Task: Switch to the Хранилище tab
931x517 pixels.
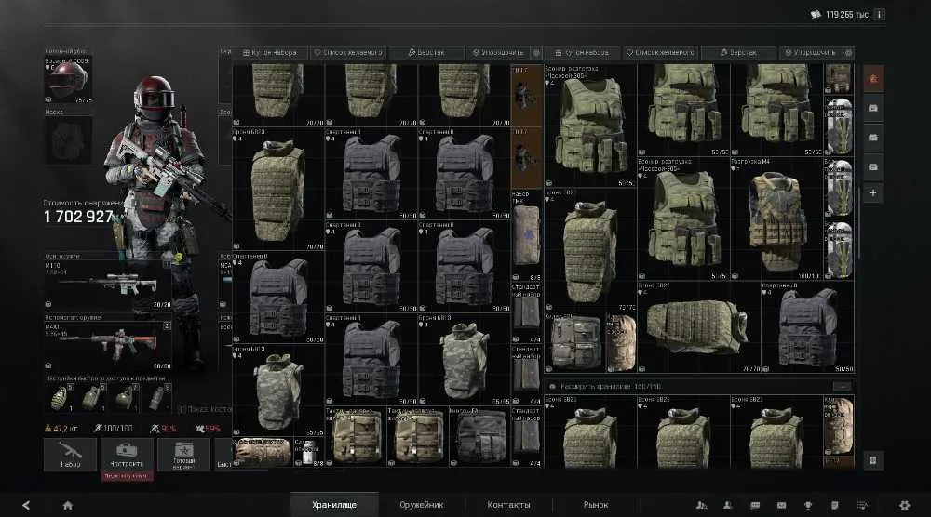Action: [334, 505]
